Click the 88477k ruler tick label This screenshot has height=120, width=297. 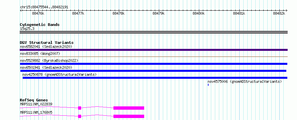(78, 13)
